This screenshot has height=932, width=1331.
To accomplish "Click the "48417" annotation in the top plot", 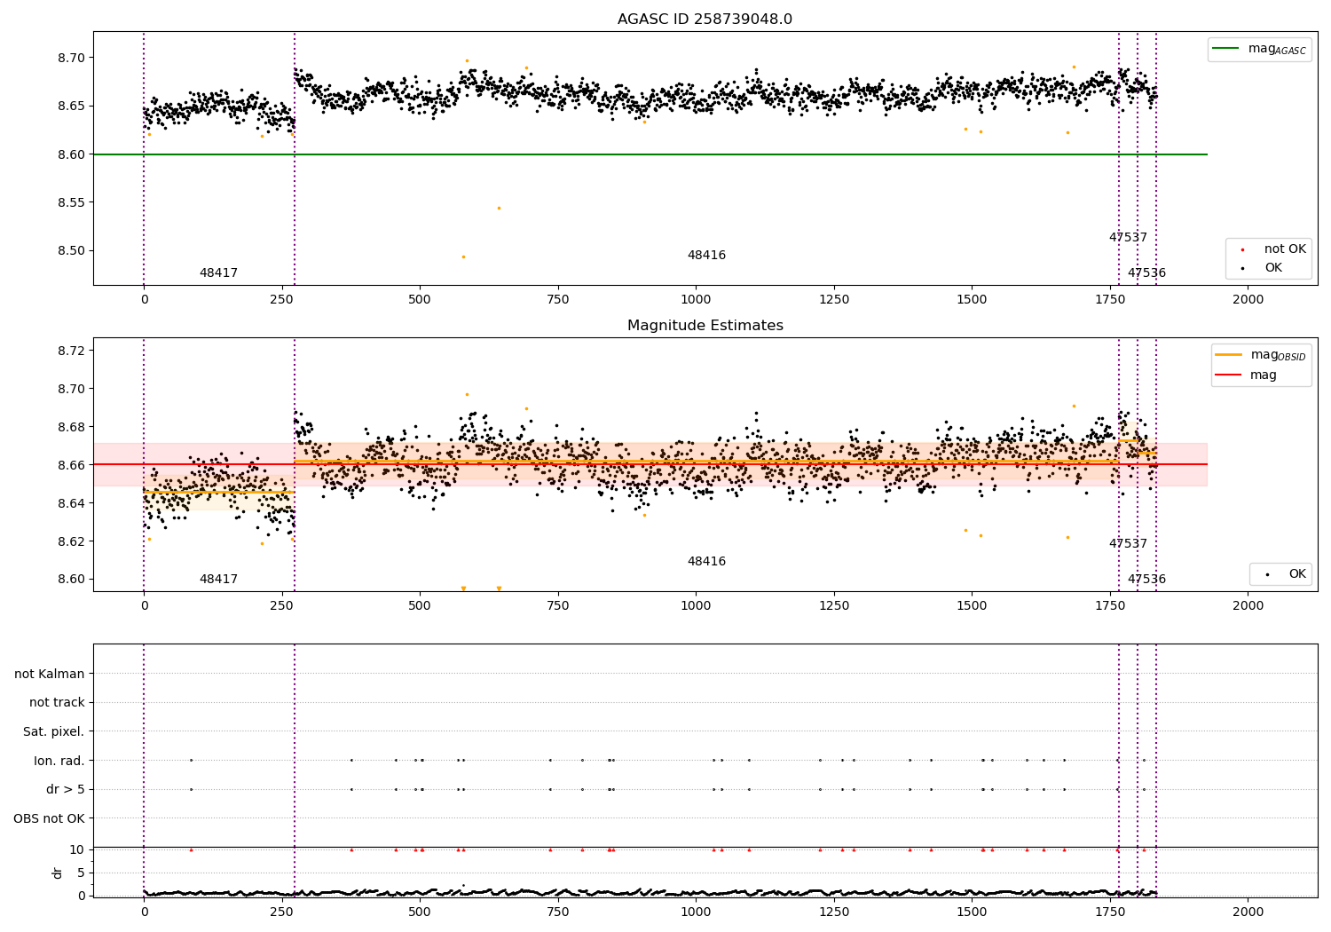I will coord(218,273).
